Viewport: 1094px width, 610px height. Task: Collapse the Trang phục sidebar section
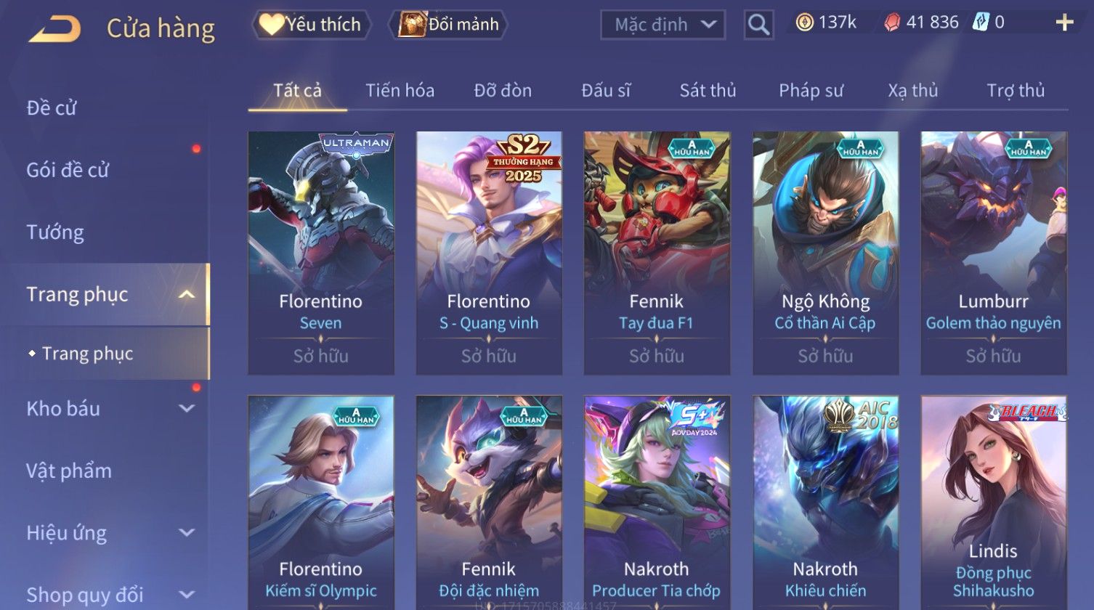187,294
